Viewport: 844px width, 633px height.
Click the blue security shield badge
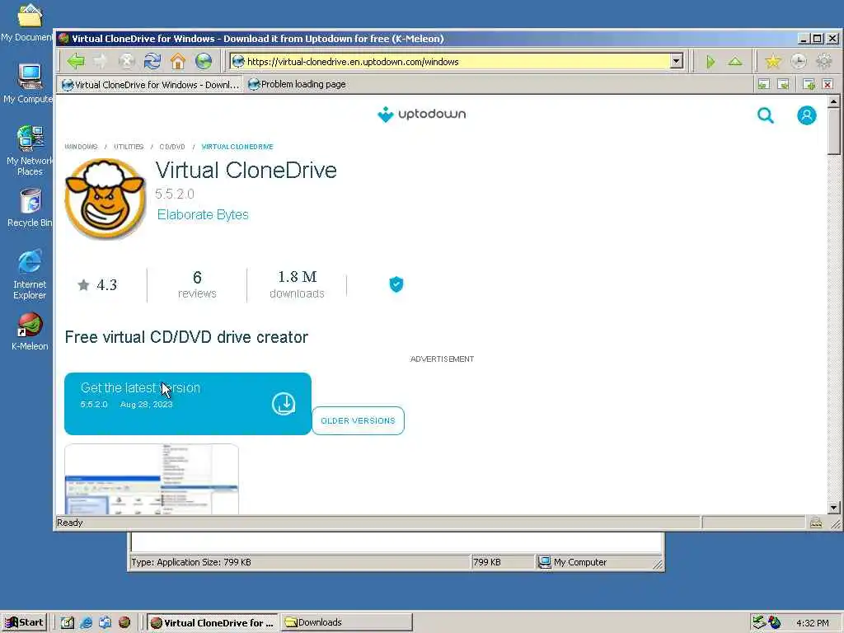pos(396,284)
